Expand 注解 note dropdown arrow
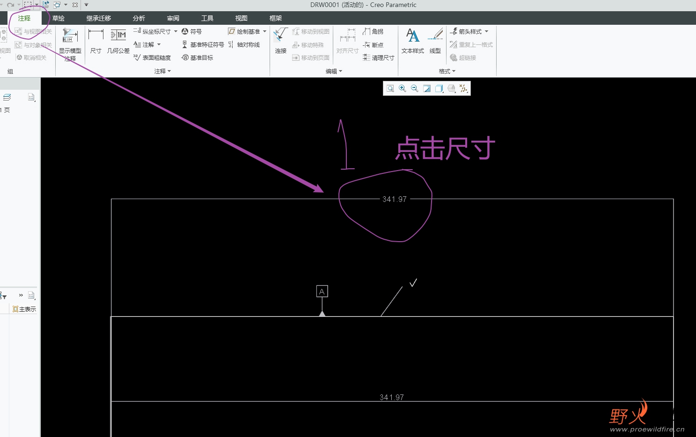 [x=159, y=44]
